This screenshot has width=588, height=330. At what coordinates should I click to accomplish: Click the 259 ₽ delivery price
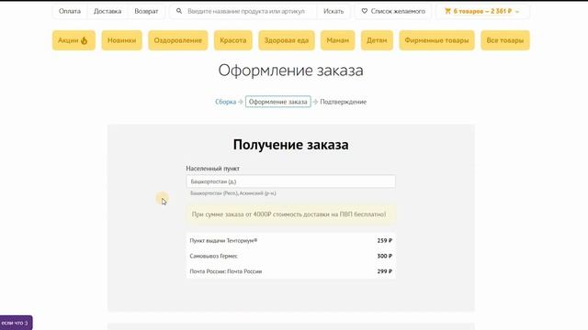(385, 240)
